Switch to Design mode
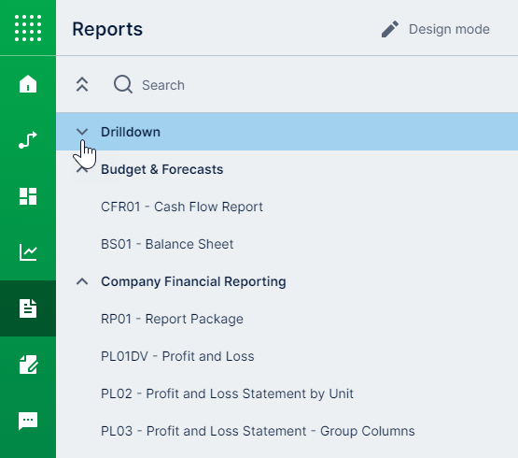 pyautogui.click(x=449, y=29)
